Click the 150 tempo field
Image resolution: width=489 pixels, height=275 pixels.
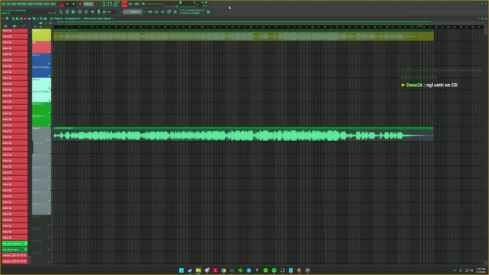click(x=88, y=4)
